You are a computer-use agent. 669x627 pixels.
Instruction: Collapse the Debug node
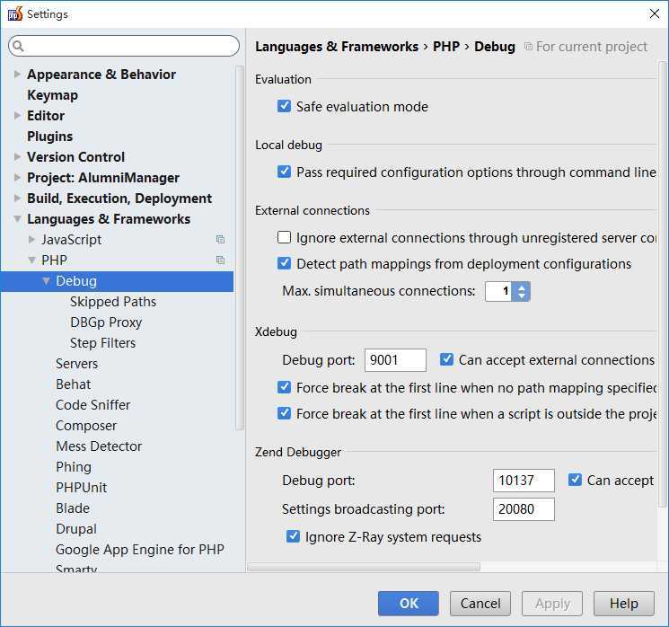pyautogui.click(x=46, y=281)
